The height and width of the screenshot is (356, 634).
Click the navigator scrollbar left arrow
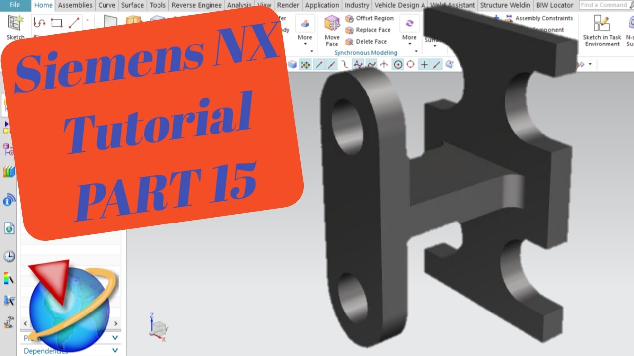[24, 324]
